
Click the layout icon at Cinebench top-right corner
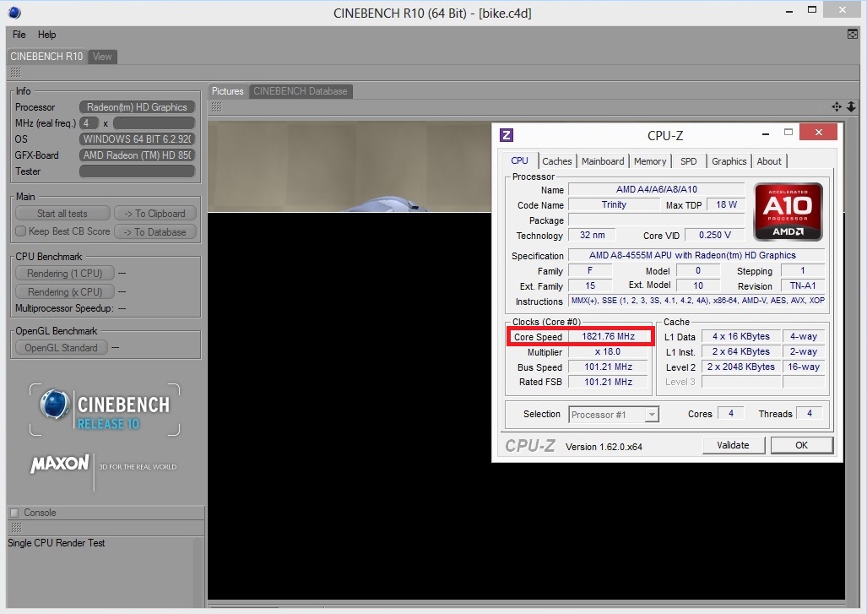853,35
